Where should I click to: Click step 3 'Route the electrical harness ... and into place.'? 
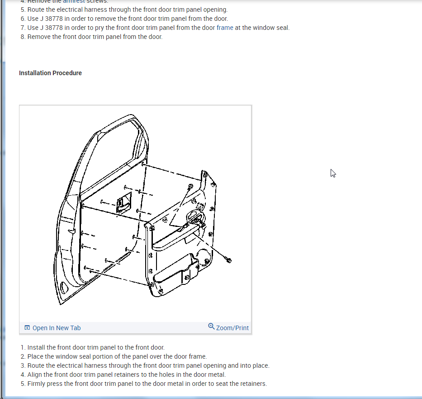click(148, 365)
